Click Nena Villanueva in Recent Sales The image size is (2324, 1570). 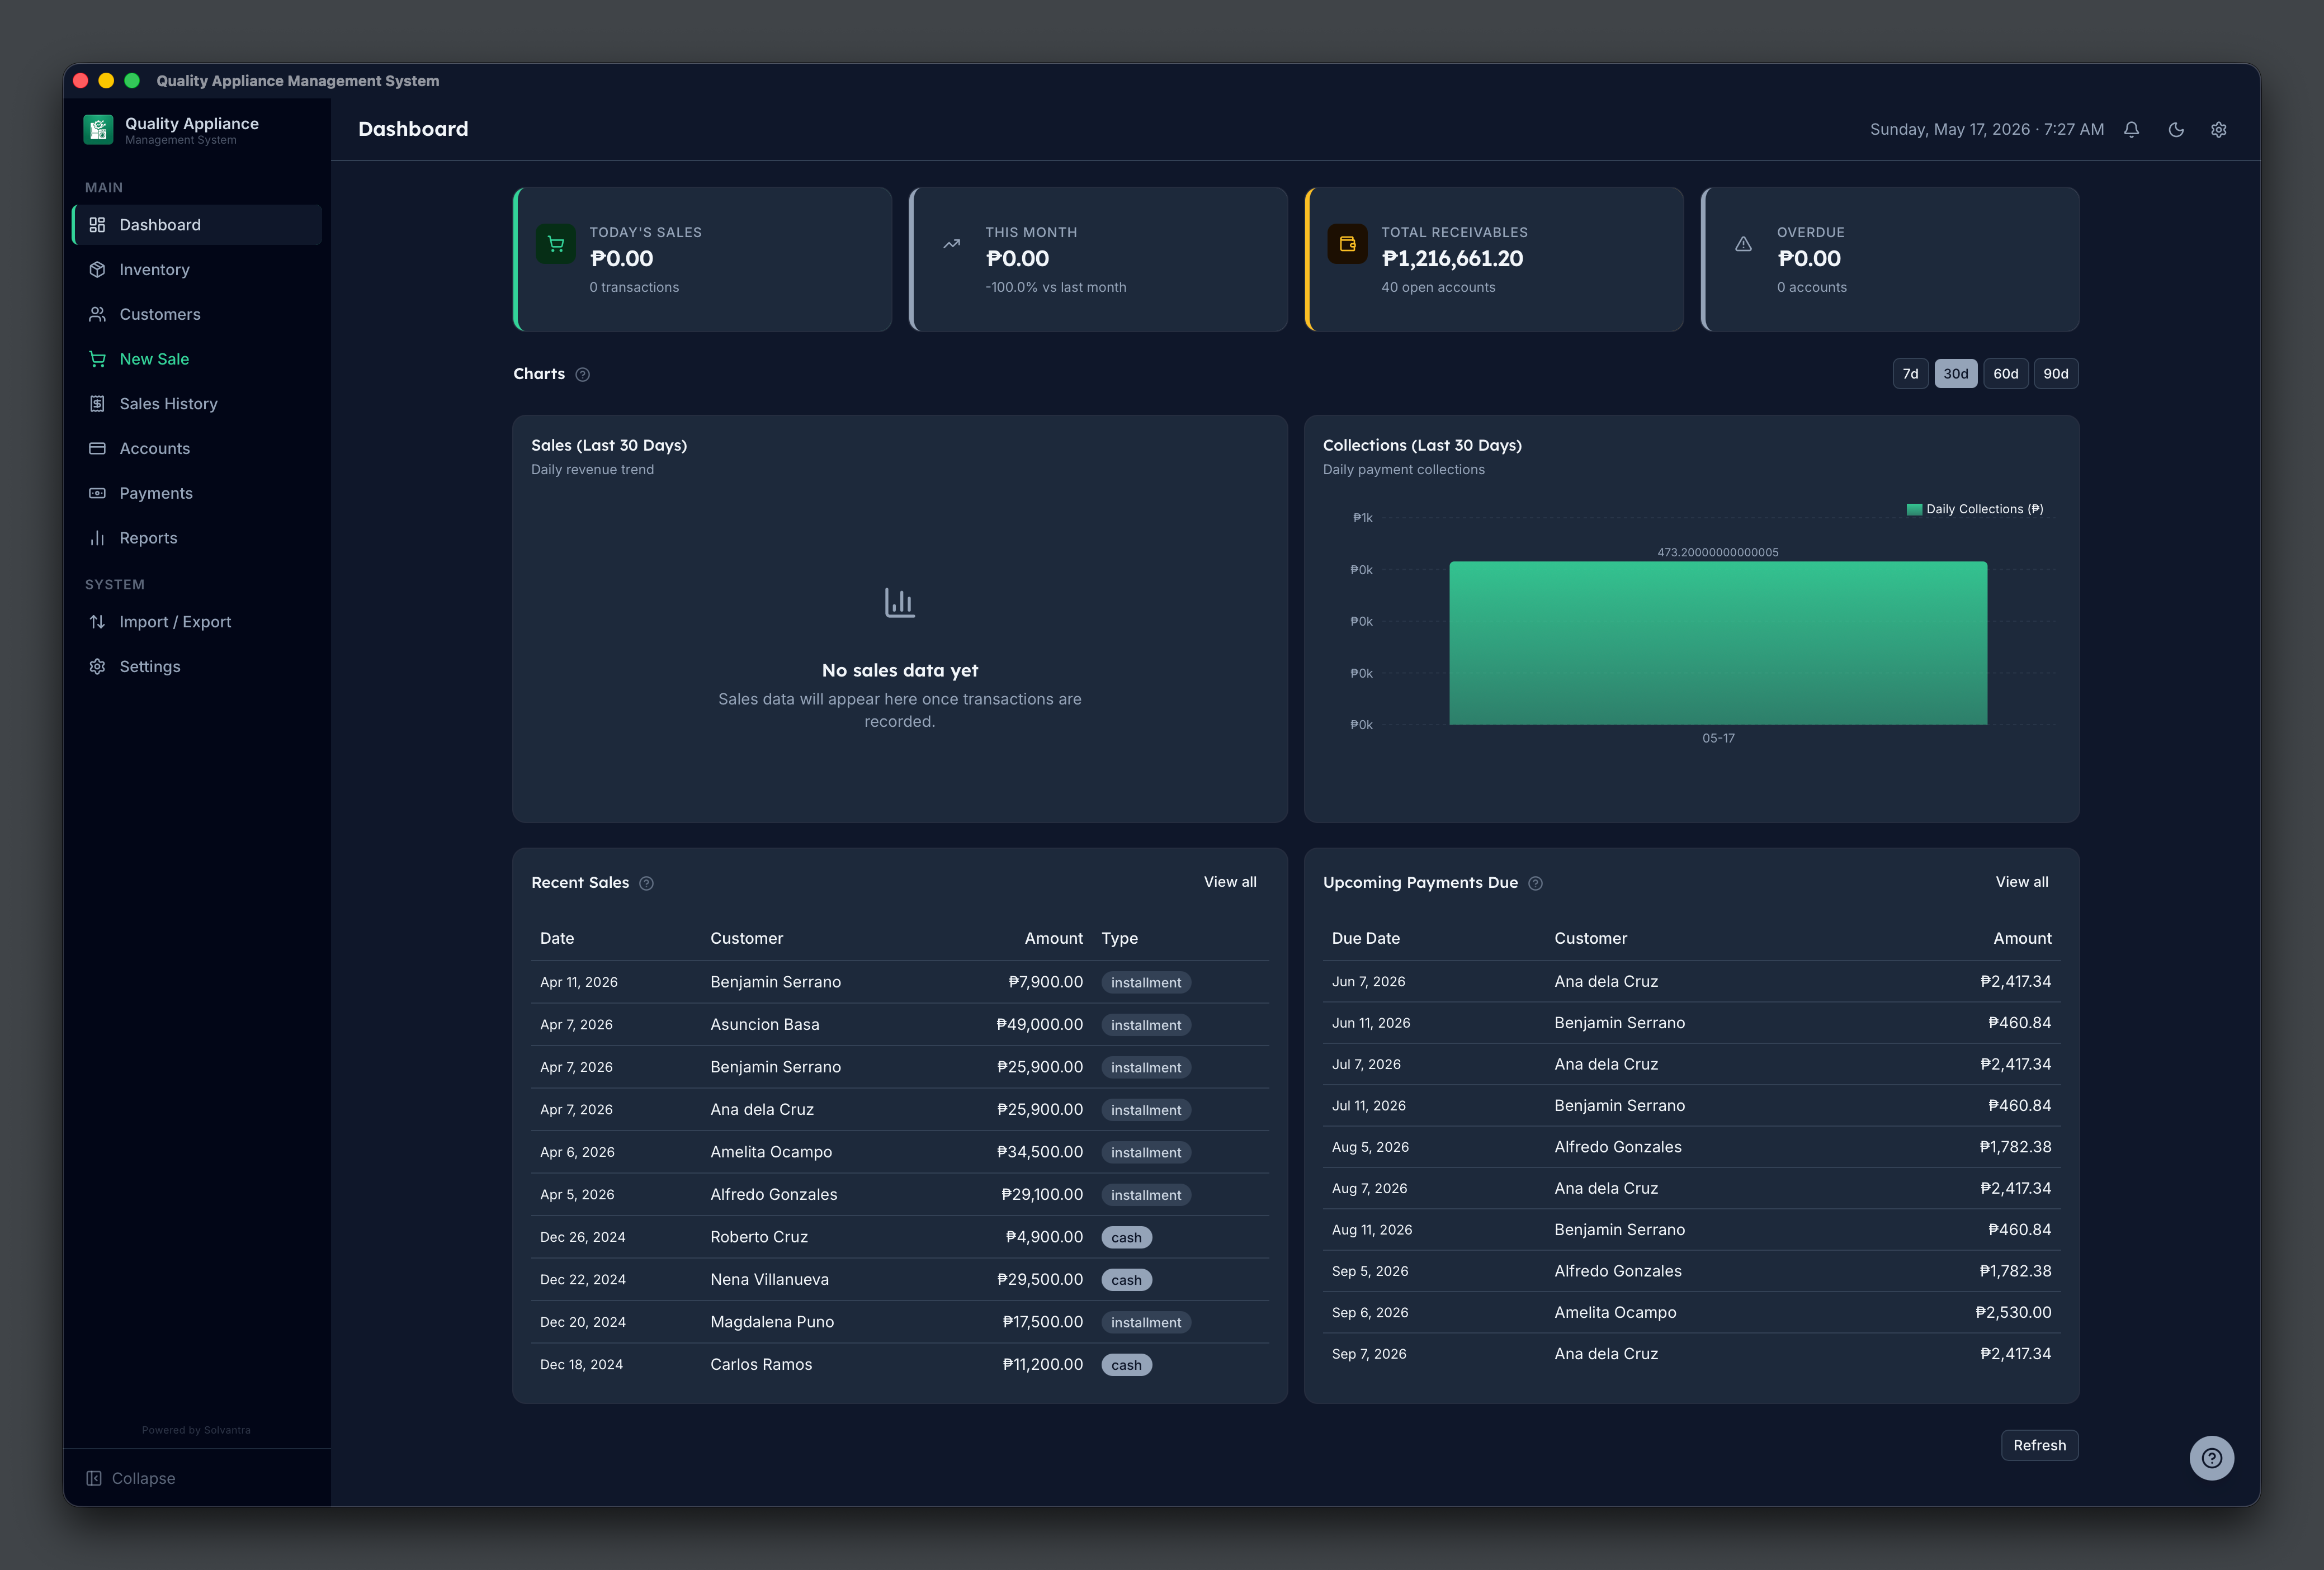point(769,1280)
